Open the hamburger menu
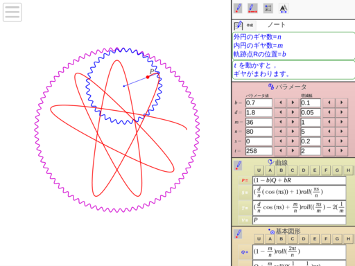This screenshot has width=355, height=266. coord(12,12)
